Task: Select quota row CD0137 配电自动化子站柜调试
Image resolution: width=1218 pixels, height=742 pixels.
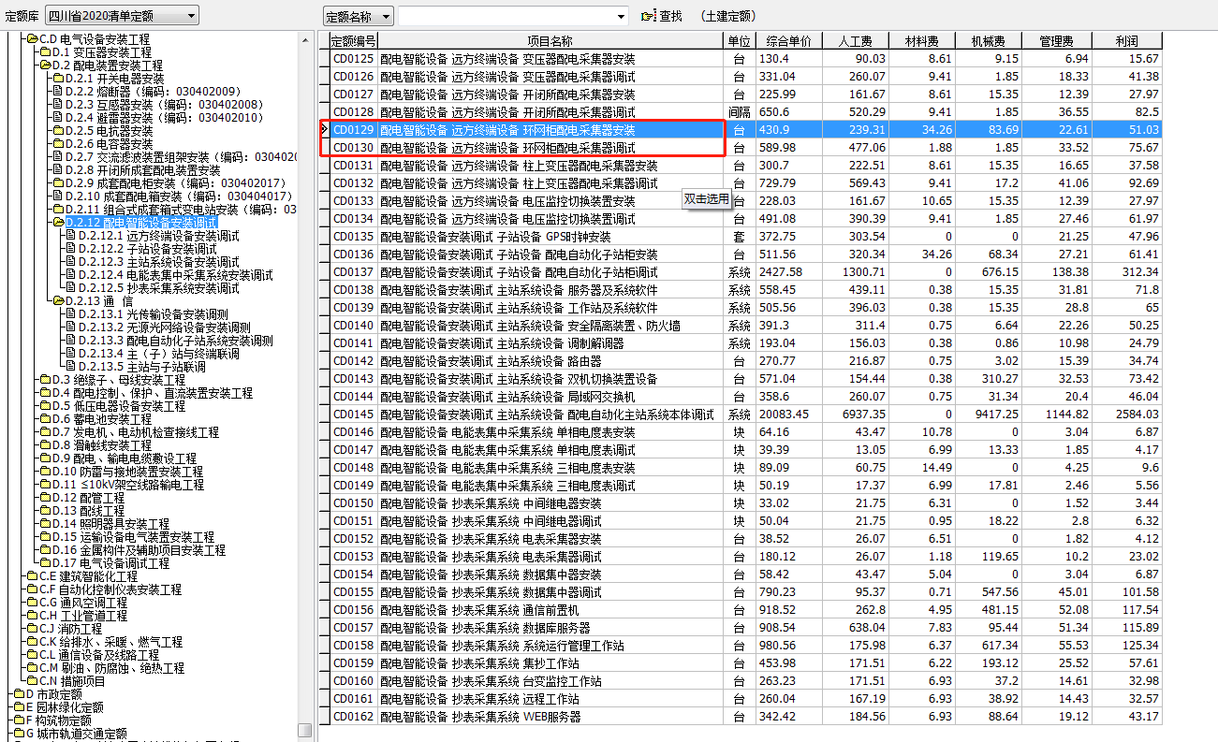Action: coord(745,272)
